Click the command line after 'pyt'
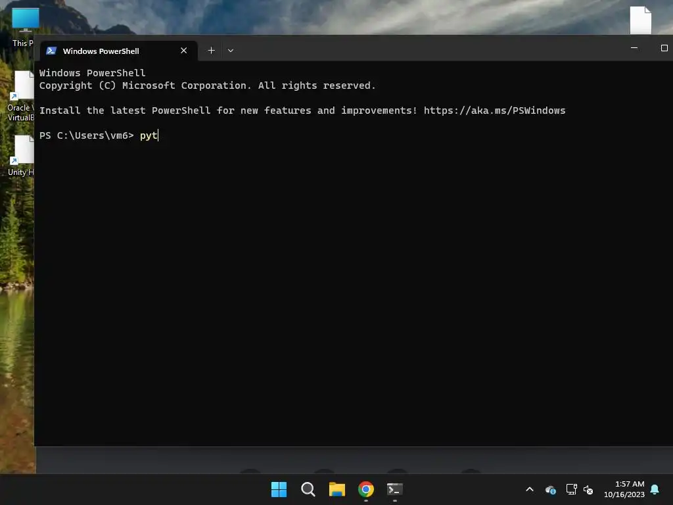The height and width of the screenshot is (505, 673). (158, 135)
